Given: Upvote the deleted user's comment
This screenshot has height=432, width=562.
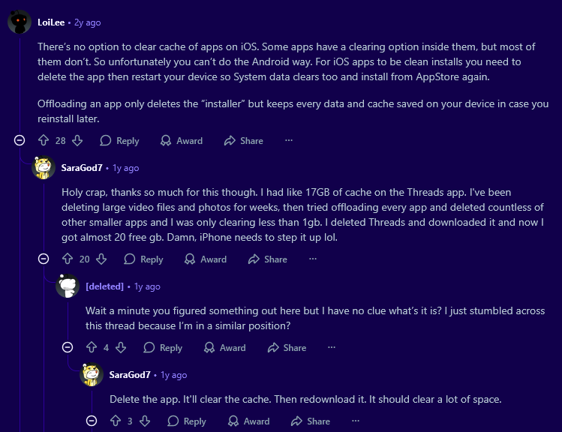Looking at the screenshot, I should pos(92,347).
